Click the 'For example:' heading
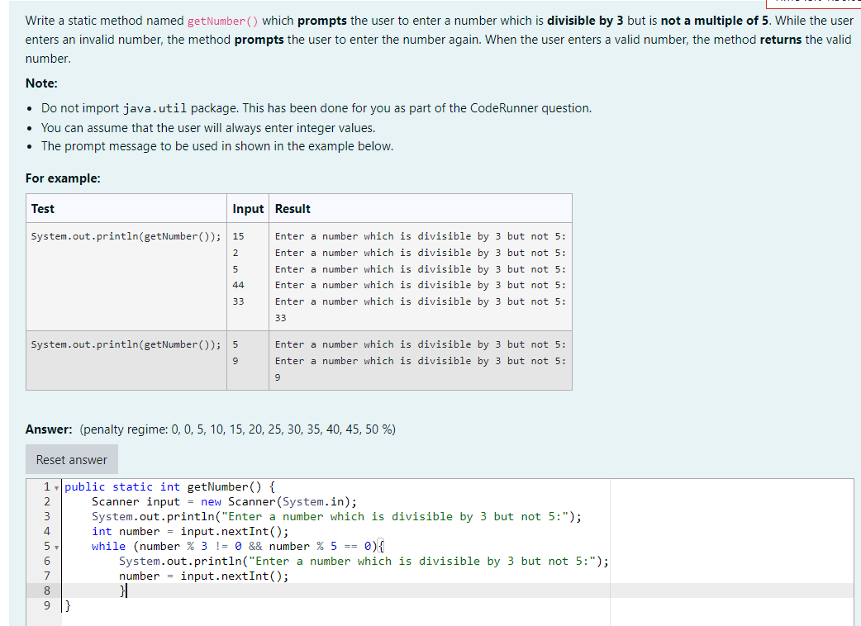 point(63,178)
